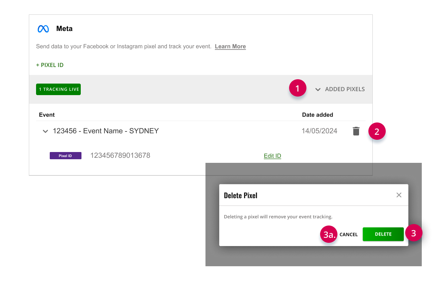
Task: Collapse the Added Pixels section chevron
Action: [x=318, y=89]
